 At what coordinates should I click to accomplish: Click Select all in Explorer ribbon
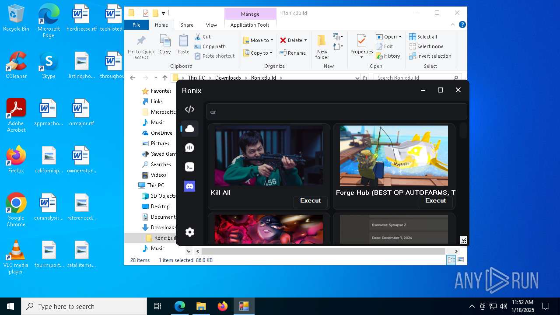(x=423, y=37)
